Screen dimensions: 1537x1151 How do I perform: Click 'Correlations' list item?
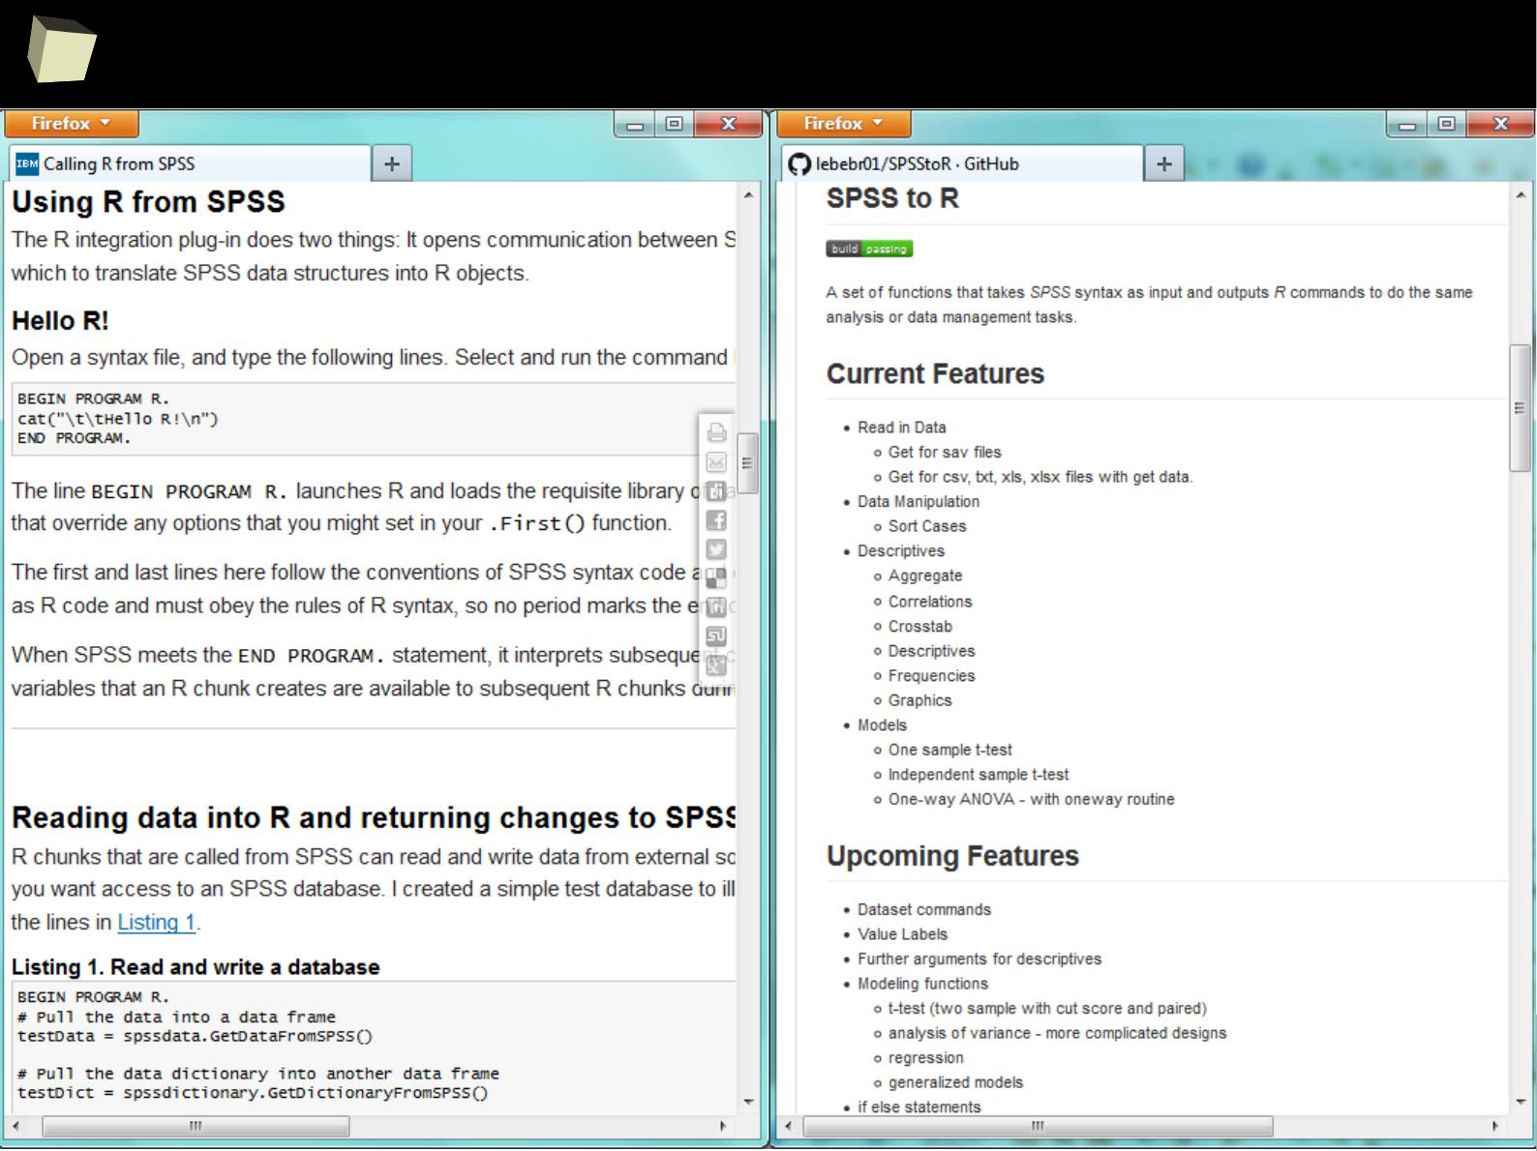pos(930,602)
